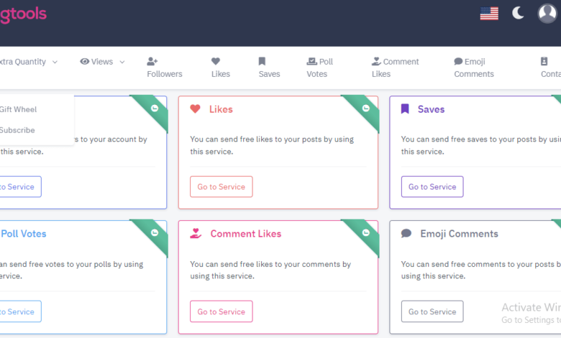Click the clock ribbon on the Poll Votes card

click(x=155, y=232)
